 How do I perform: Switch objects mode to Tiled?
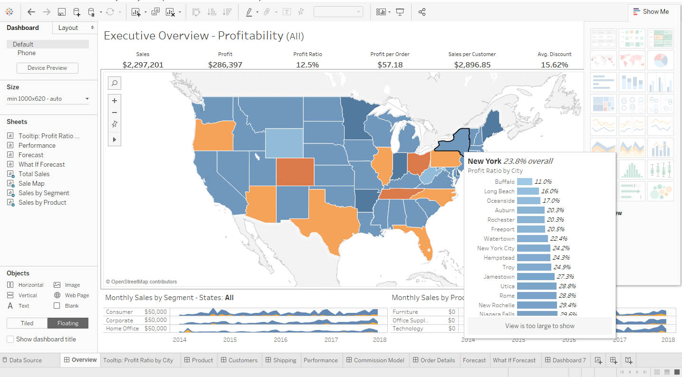(x=27, y=323)
